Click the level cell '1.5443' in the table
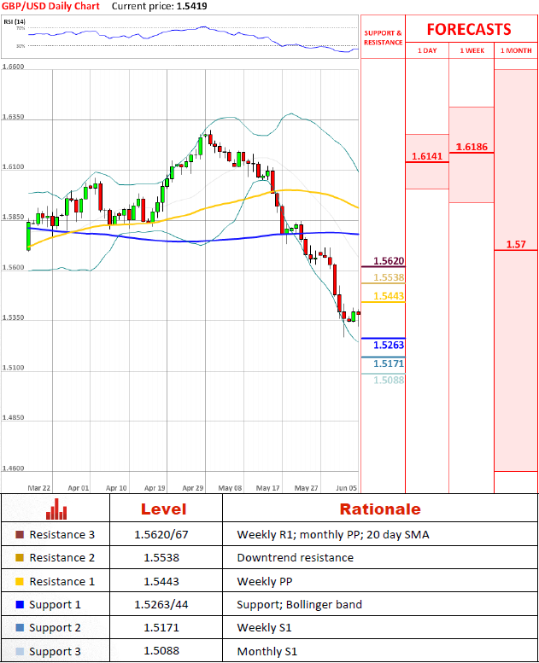The height and width of the screenshot is (663, 539). click(161, 582)
